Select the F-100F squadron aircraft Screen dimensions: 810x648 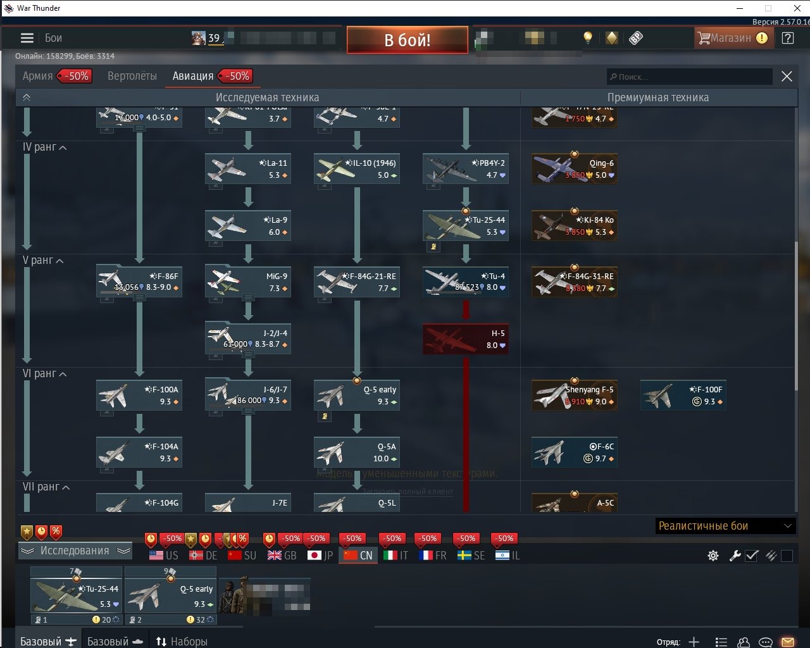point(683,396)
